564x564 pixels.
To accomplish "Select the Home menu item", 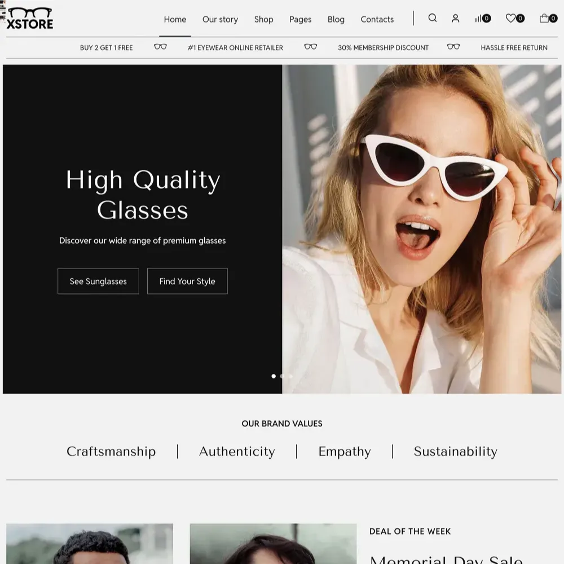I will pos(175,19).
